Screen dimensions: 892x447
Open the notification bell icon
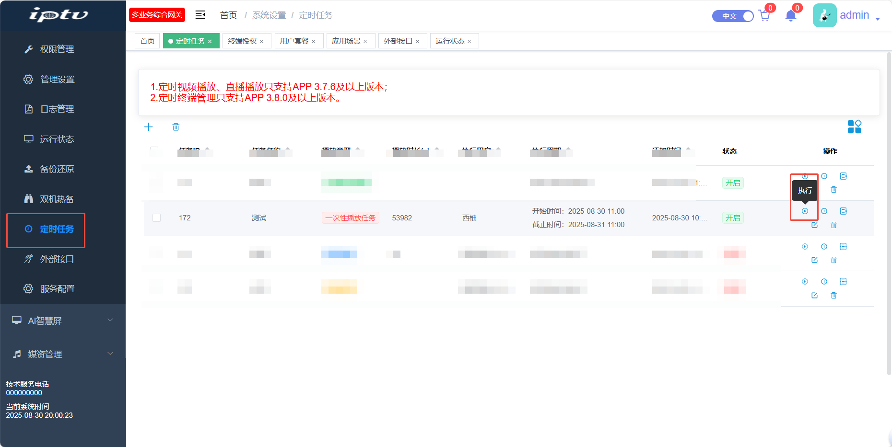[791, 16]
